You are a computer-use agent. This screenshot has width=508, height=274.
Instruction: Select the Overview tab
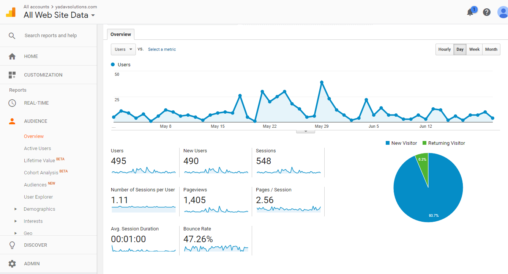121,34
